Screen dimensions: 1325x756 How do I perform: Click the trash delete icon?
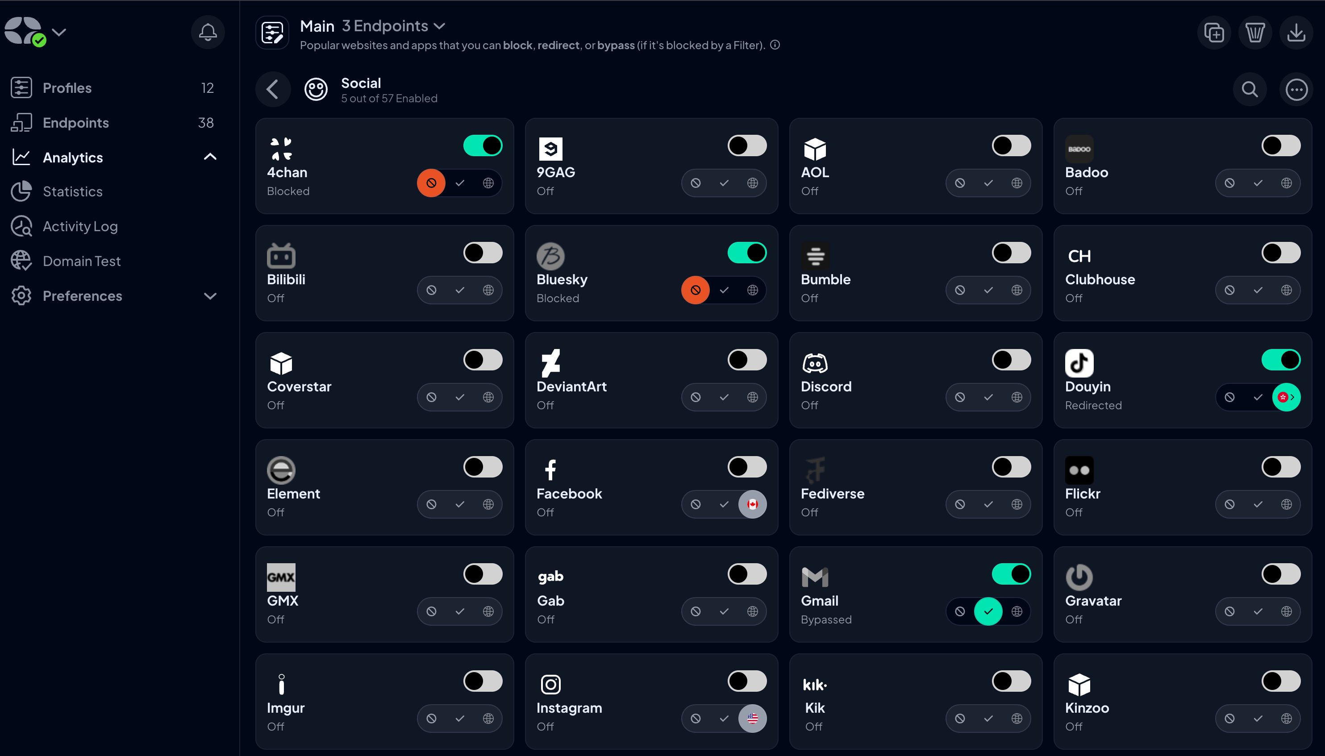1255,33
